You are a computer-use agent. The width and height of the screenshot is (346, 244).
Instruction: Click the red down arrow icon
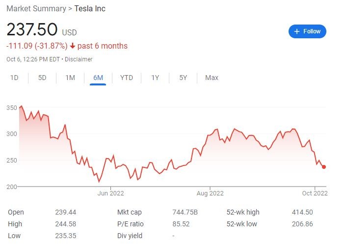73,46
